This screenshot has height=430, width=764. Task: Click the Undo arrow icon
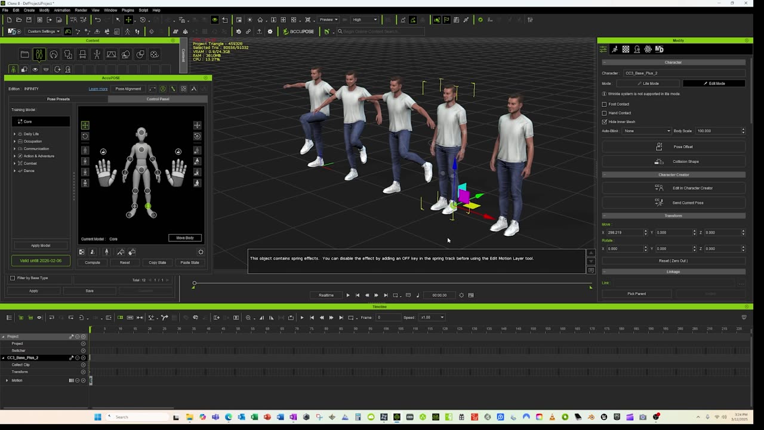[97, 20]
